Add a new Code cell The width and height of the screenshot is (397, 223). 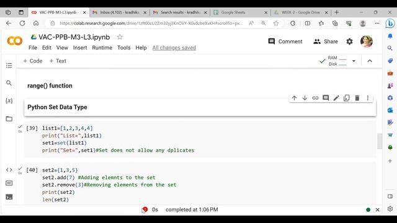[33, 61]
